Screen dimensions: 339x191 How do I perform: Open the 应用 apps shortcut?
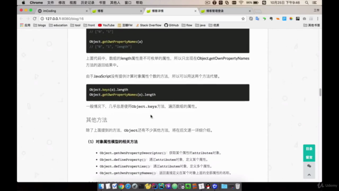(x=25, y=25)
